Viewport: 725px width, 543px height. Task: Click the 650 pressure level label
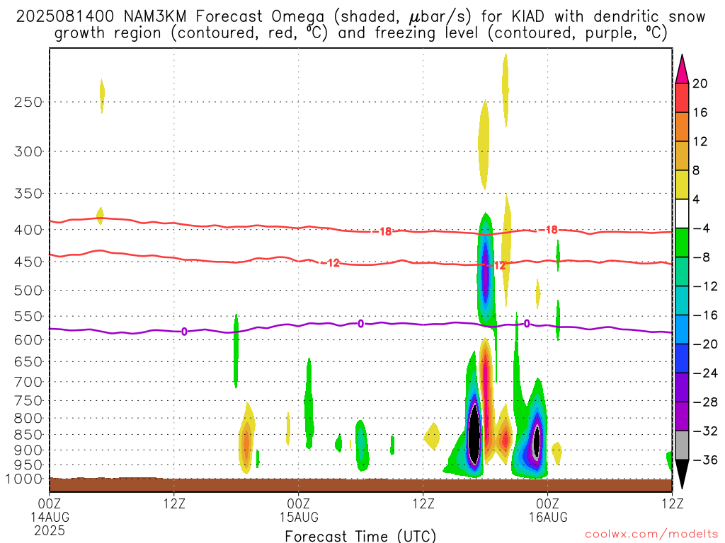point(28,361)
